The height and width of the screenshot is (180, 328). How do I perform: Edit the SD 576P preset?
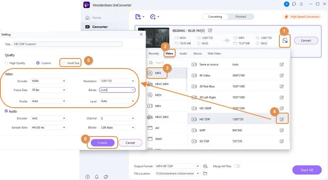point(282,141)
